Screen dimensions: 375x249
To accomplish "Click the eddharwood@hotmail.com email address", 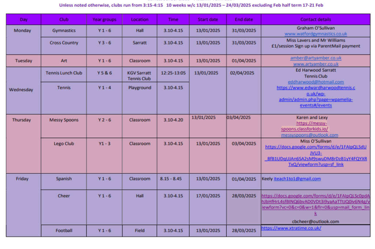I will point(315,82).
